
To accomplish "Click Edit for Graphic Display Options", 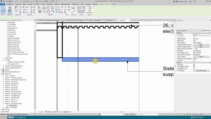I will click(201, 47).
